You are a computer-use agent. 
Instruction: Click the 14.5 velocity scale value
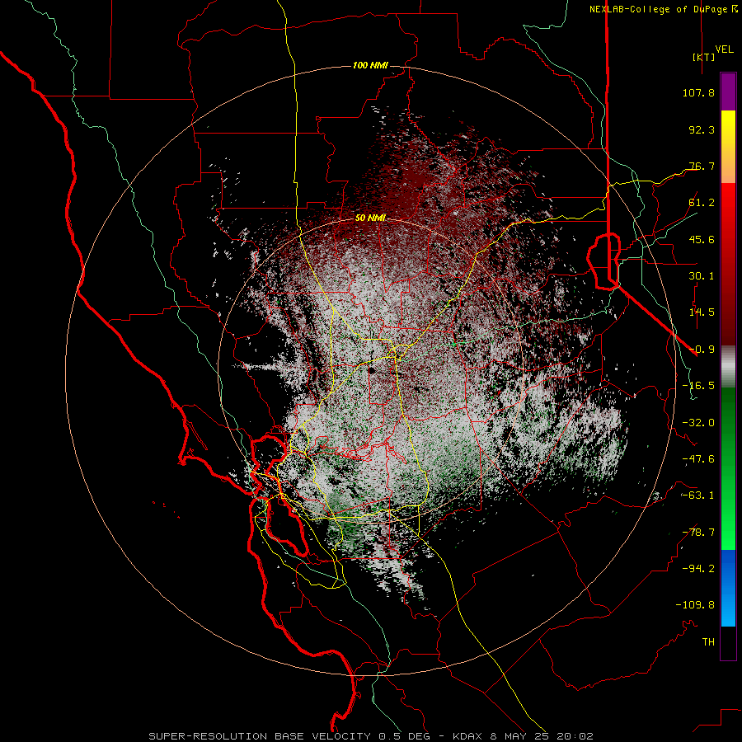(702, 312)
